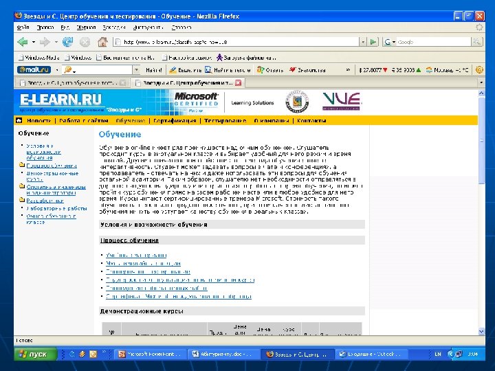Show more mail.ru toolbar items chevron
The height and width of the screenshot is (371, 495).
[348, 69]
